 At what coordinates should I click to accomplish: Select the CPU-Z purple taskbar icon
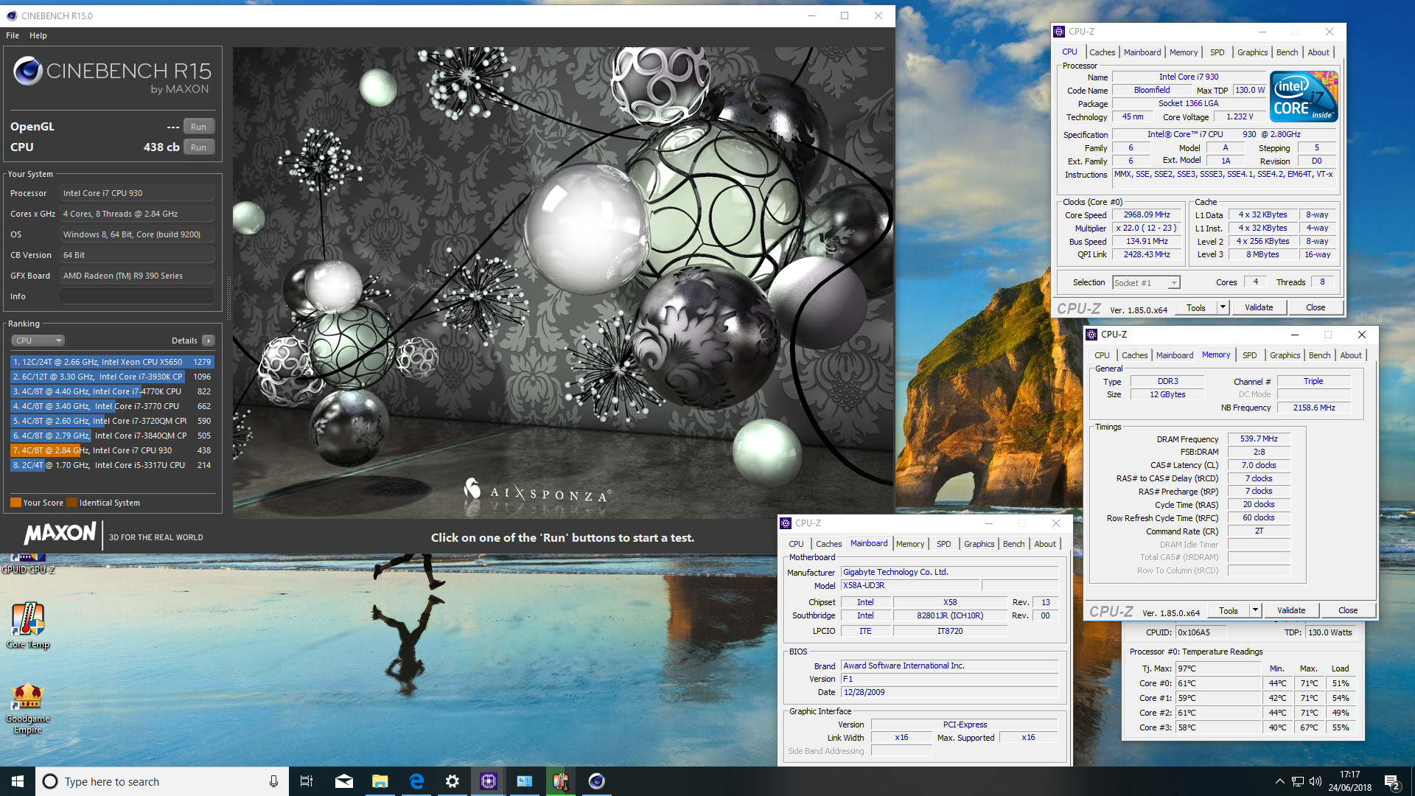(489, 781)
